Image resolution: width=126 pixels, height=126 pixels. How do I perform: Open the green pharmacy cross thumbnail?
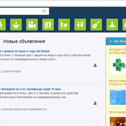point(118,65)
